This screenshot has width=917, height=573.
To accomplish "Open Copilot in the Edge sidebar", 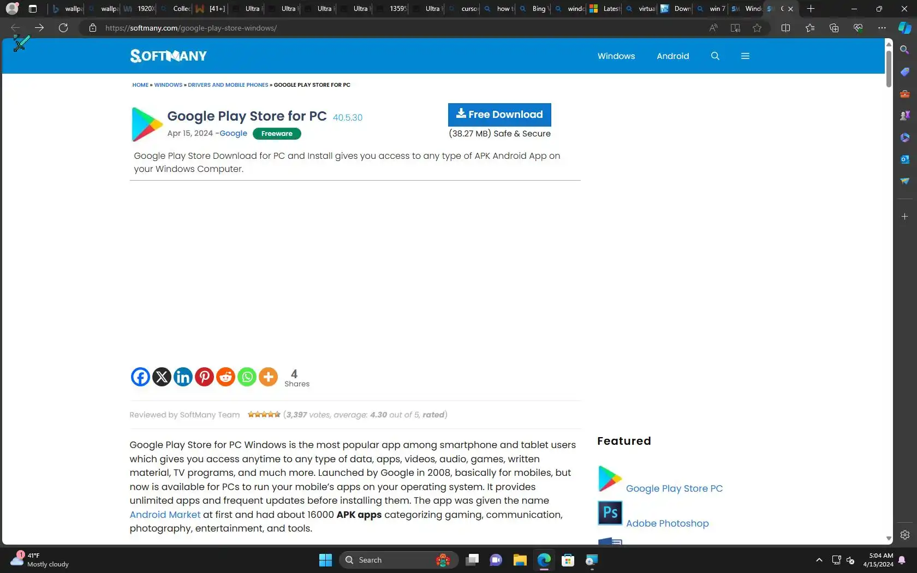I will [x=904, y=28].
